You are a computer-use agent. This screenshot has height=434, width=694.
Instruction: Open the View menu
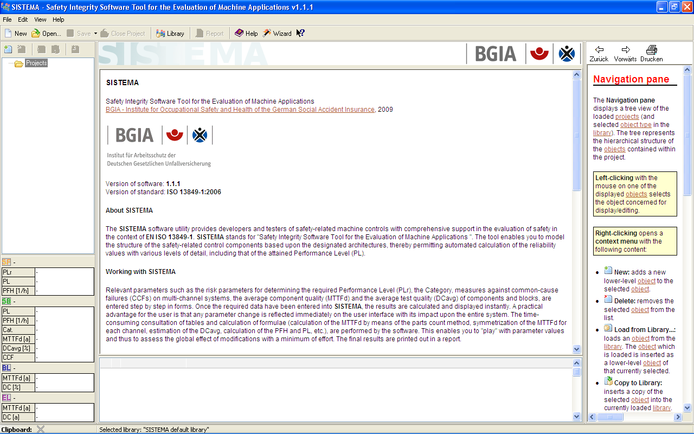(41, 20)
